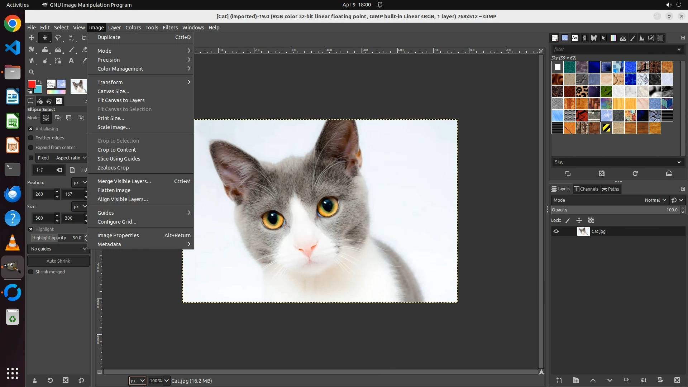Image resolution: width=688 pixels, height=387 pixels.
Task: Open the layer Mode Normal dropdown
Action: (x=655, y=200)
